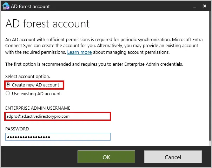Screen dimensions: 212x168
Task: Focus the Enterprise Admin username field
Action: click(58, 116)
